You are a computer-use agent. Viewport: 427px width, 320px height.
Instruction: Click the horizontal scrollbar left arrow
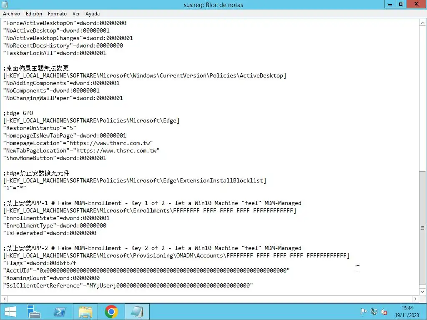click(x=4, y=299)
